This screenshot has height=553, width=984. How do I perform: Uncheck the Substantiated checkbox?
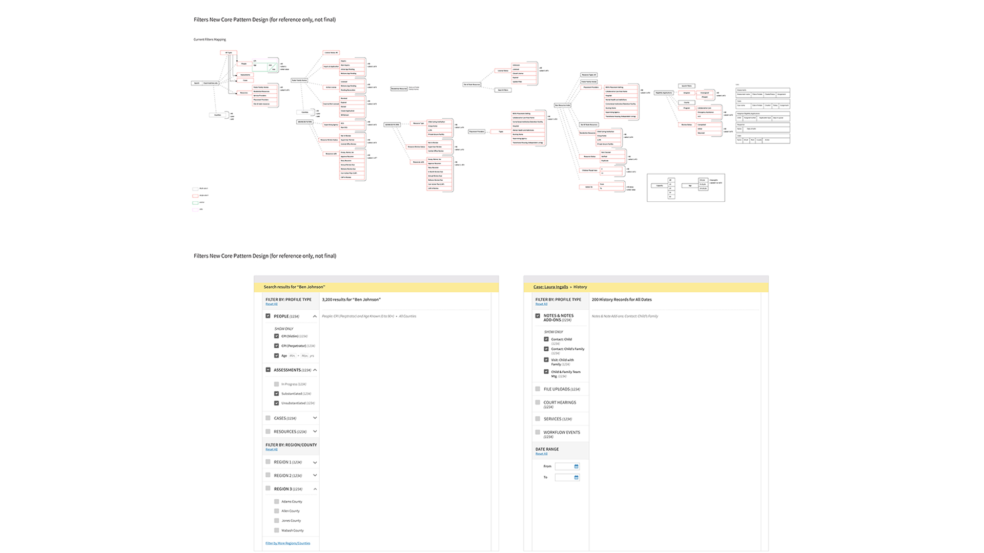tap(276, 394)
